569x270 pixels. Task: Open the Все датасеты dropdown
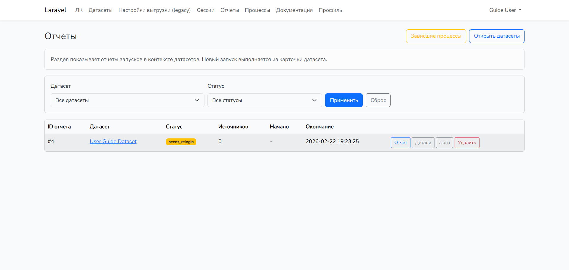point(127,100)
